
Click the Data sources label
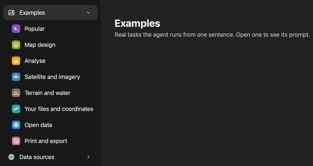[x=37, y=157]
